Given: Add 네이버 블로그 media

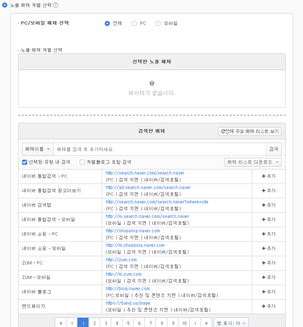Looking at the screenshot, I should [269, 292].
